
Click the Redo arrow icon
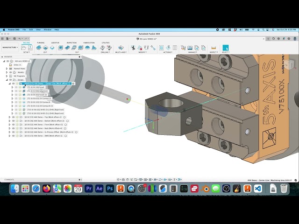pyautogui.click(x=26, y=39)
